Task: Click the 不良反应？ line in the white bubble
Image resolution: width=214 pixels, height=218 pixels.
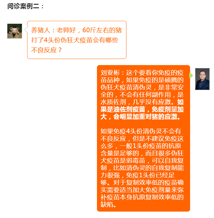Action: (x=46, y=50)
